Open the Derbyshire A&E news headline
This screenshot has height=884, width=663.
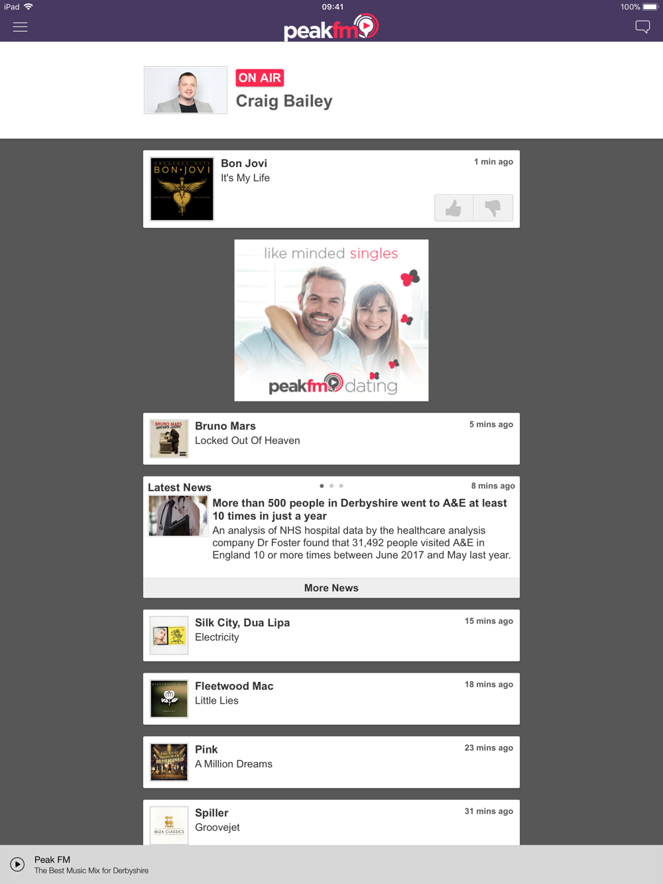pos(359,510)
